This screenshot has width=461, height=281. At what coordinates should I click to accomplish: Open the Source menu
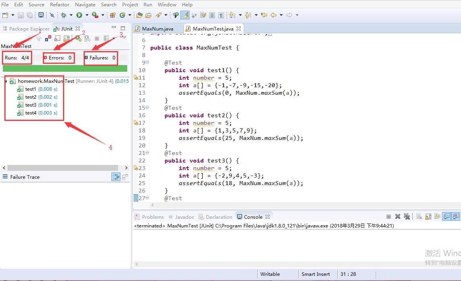(x=36, y=4)
